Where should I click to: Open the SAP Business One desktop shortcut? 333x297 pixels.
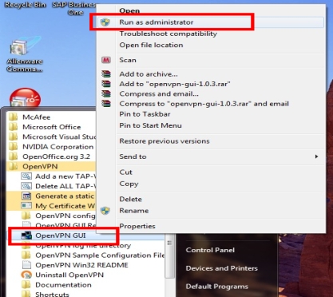coord(73,8)
